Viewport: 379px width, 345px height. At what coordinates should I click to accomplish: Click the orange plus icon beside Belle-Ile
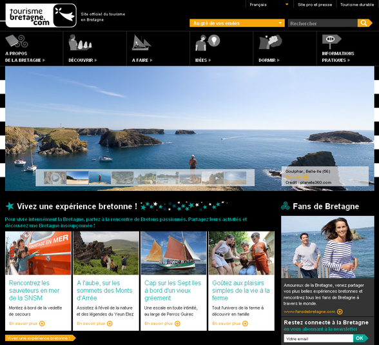click(306, 177)
